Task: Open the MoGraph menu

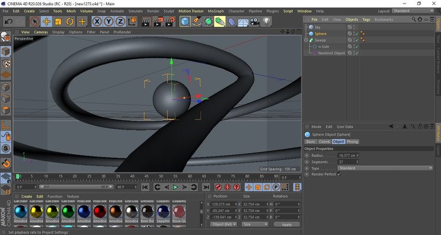Action: coord(216,11)
